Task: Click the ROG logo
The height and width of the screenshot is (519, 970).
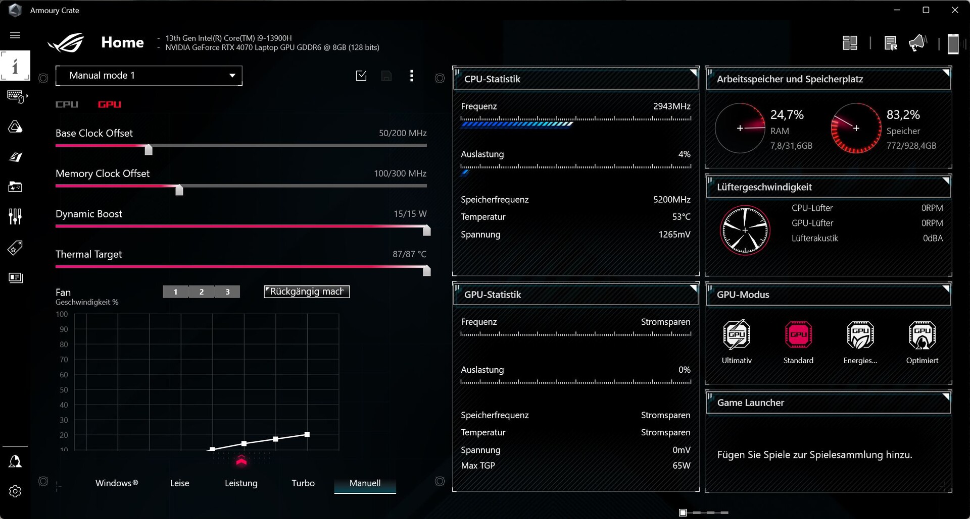Action: click(66, 42)
